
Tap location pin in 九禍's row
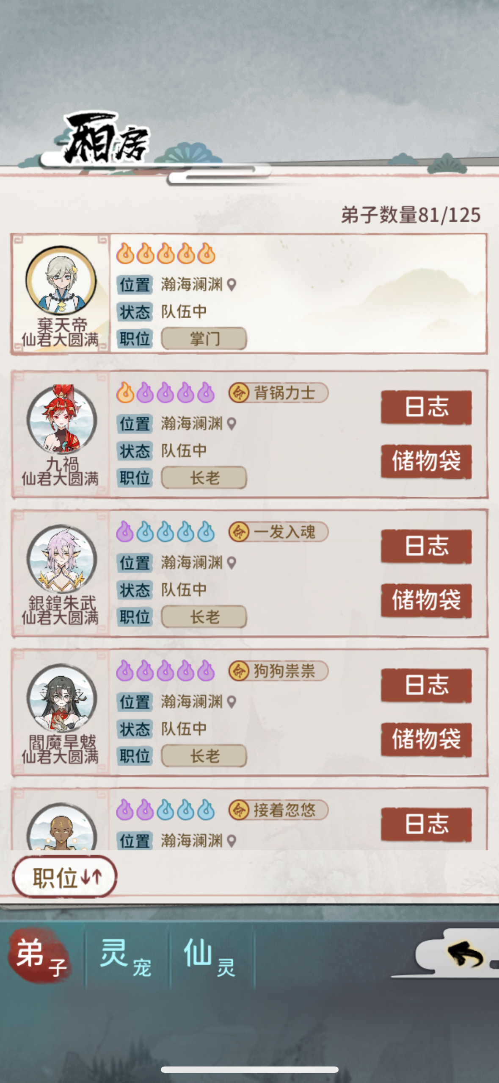tap(232, 424)
